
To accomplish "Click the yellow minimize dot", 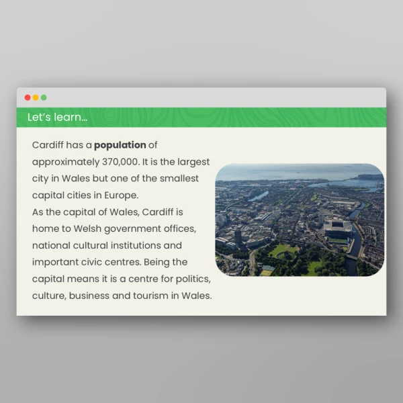I will pyautogui.click(x=36, y=97).
